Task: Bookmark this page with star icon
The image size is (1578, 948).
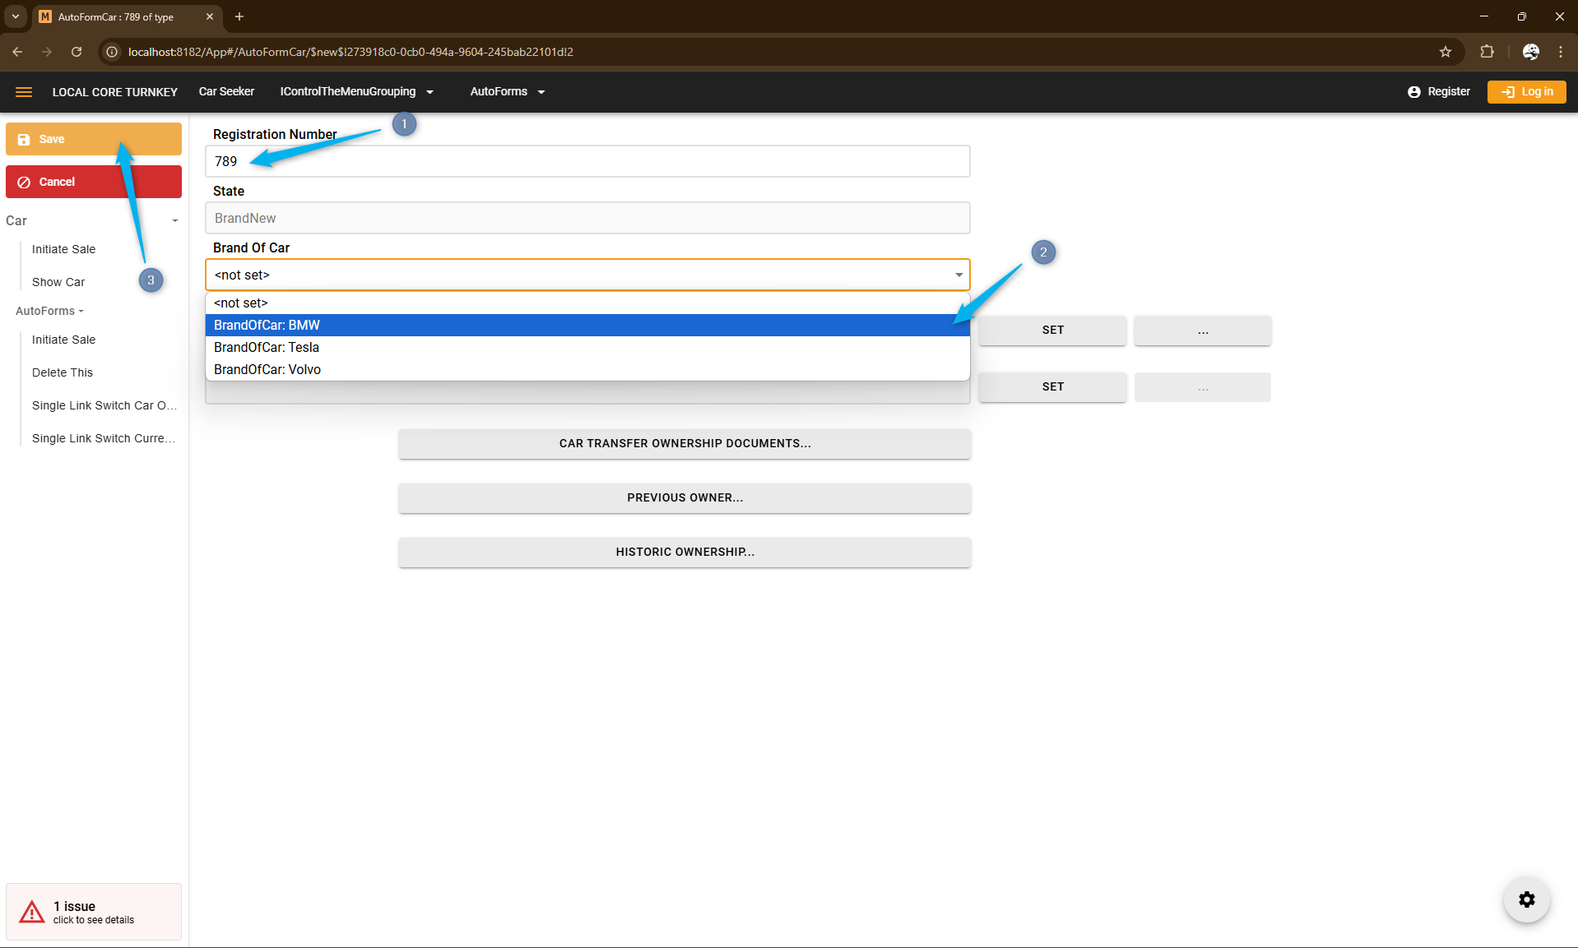Action: point(1446,52)
